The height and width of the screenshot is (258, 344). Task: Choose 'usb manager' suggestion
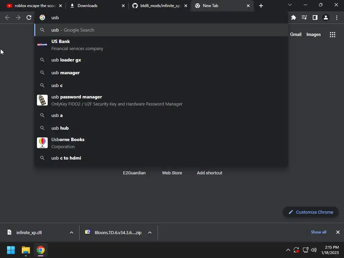161,73
